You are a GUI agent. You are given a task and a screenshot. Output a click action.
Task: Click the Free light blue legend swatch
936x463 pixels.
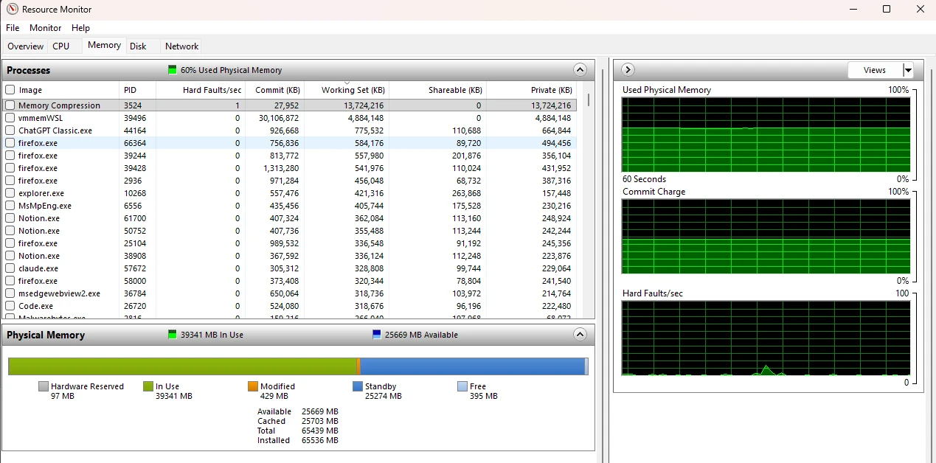462,386
